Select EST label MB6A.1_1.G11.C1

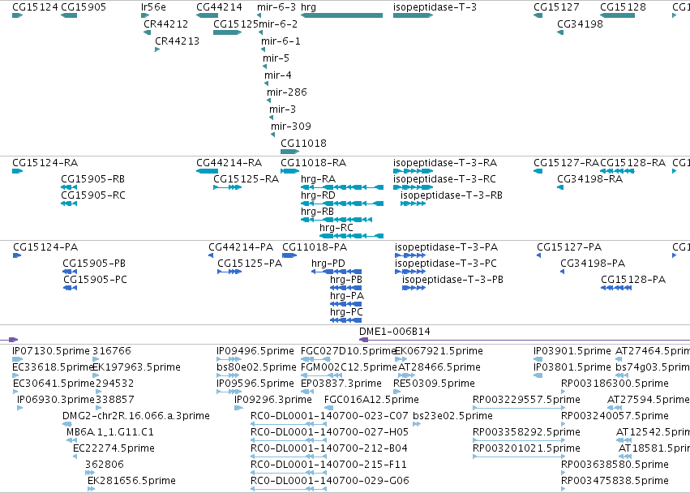pos(110,432)
